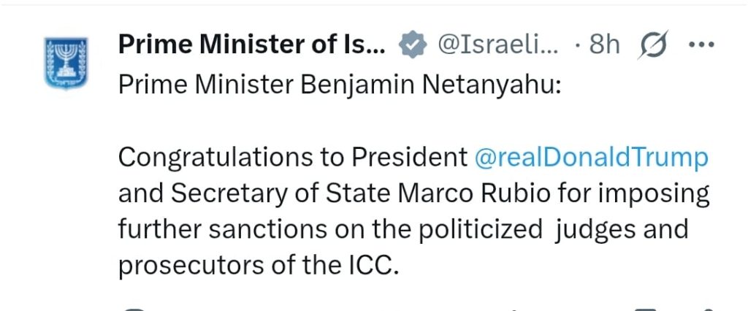The height and width of the screenshot is (311, 748).
Task: Click the words 'judges and' in the tweet
Action: [x=622, y=231]
